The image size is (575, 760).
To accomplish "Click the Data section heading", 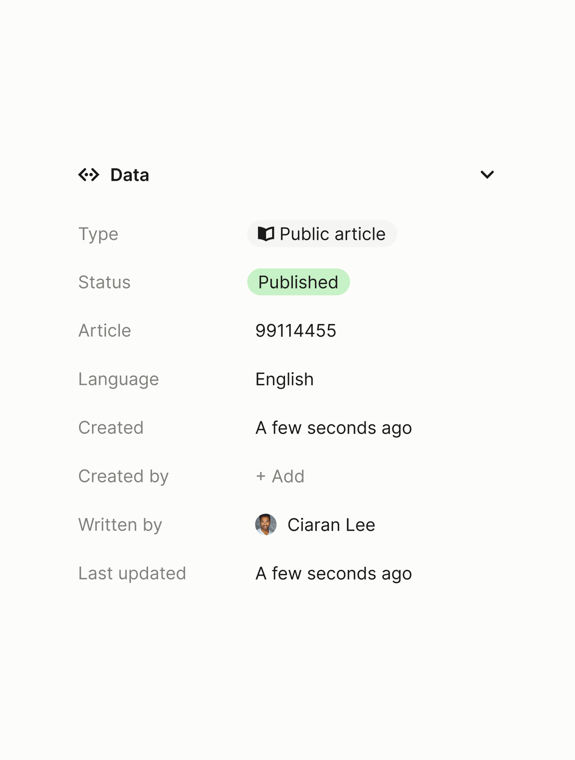I will [130, 175].
